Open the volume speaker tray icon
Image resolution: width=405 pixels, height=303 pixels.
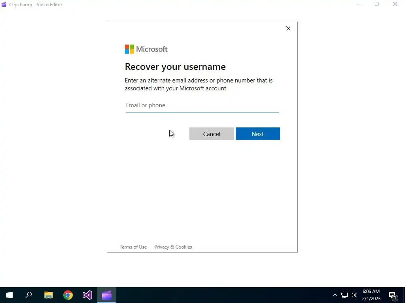pos(354,295)
